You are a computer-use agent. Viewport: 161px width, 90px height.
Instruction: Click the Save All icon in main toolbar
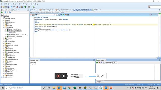click(x=8, y=7)
